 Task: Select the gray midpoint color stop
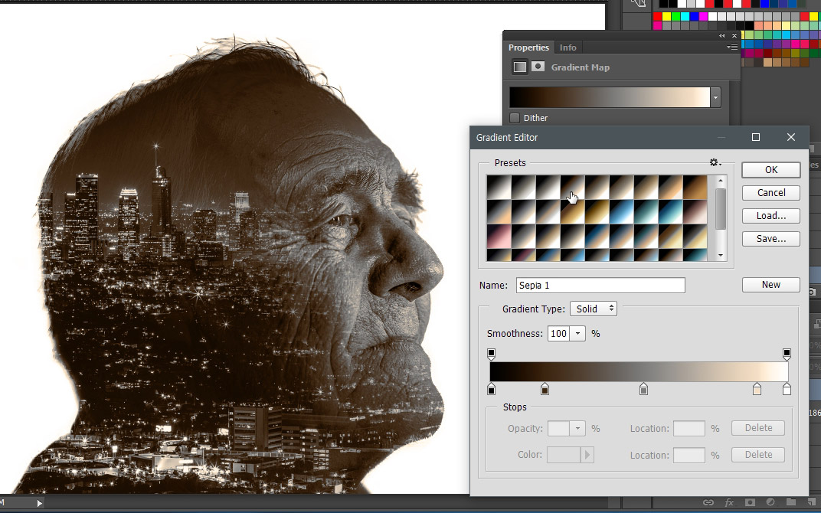point(643,389)
